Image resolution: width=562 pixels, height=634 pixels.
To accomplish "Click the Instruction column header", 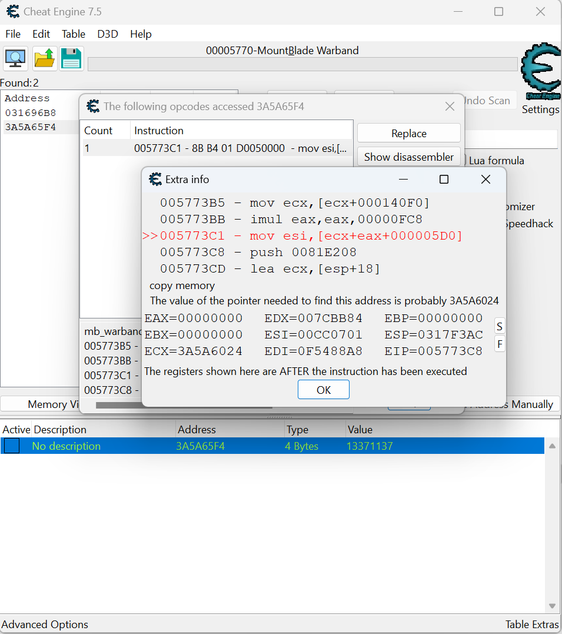I will click(241, 131).
